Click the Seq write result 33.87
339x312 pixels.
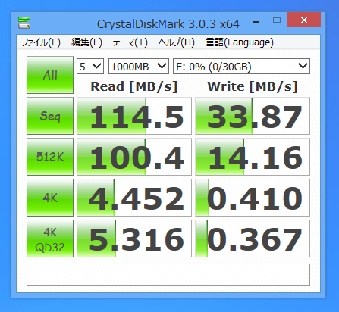point(253,116)
